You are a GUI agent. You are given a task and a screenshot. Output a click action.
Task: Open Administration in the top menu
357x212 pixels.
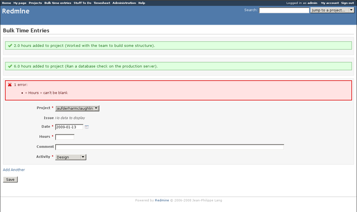tap(124, 3)
